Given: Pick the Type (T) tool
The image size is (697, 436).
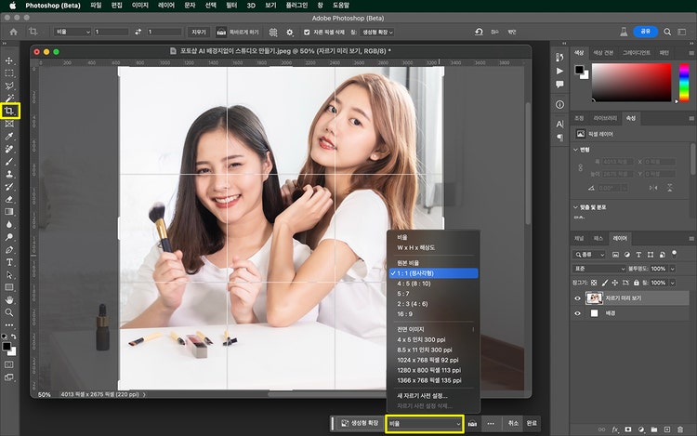Looking at the screenshot, I should (10, 263).
